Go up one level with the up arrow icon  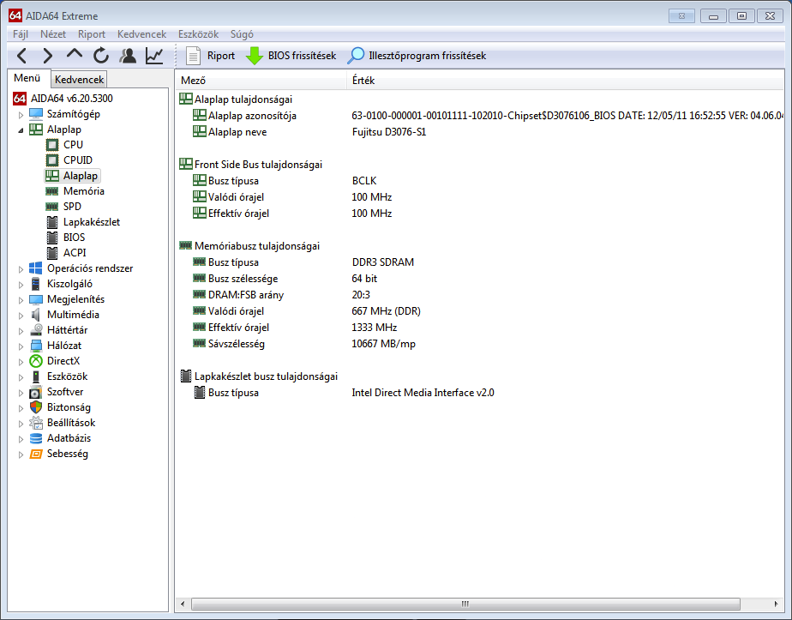(x=75, y=54)
